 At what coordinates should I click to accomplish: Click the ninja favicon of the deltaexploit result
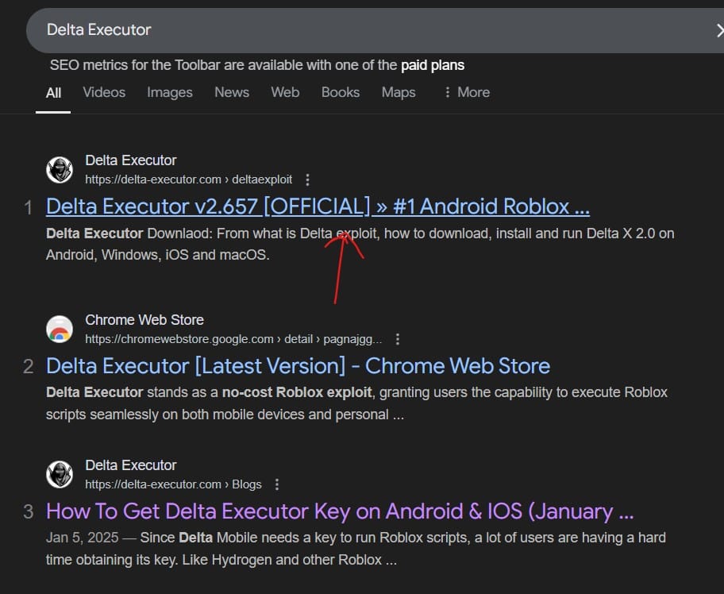click(60, 169)
